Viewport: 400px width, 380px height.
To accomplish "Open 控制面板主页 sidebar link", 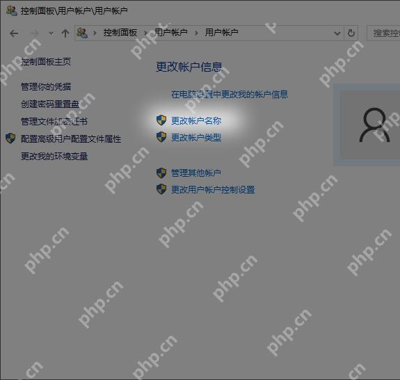I will [46, 61].
